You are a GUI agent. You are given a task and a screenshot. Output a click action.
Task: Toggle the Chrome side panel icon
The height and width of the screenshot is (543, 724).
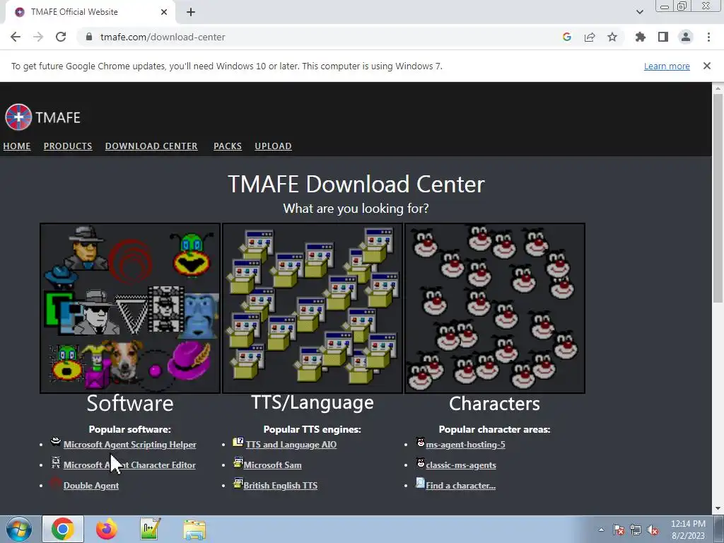coord(663,37)
